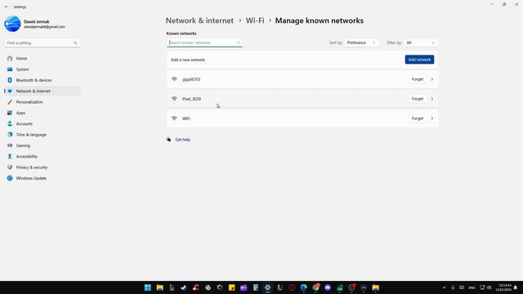
Task: Click the ENG language indicator
Action: click(472, 287)
